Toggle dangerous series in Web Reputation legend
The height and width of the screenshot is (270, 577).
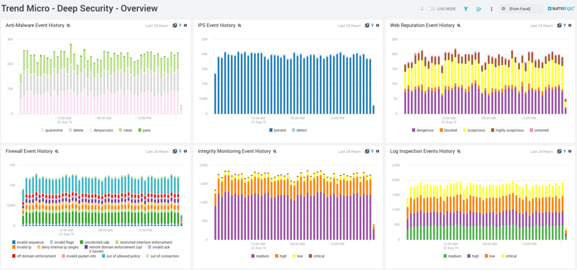423,130
